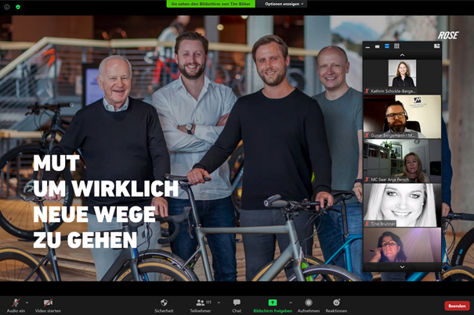Open share options arrow beside Bildschirm freigeben
This screenshot has width=474, height=315.
point(290,302)
